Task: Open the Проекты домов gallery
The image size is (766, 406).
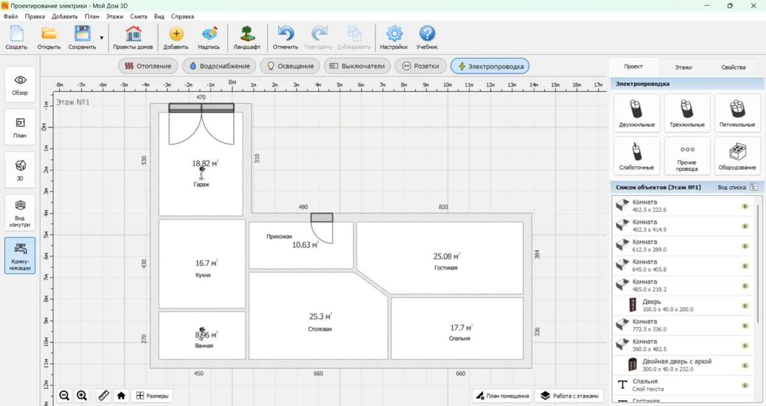Action: click(x=133, y=38)
